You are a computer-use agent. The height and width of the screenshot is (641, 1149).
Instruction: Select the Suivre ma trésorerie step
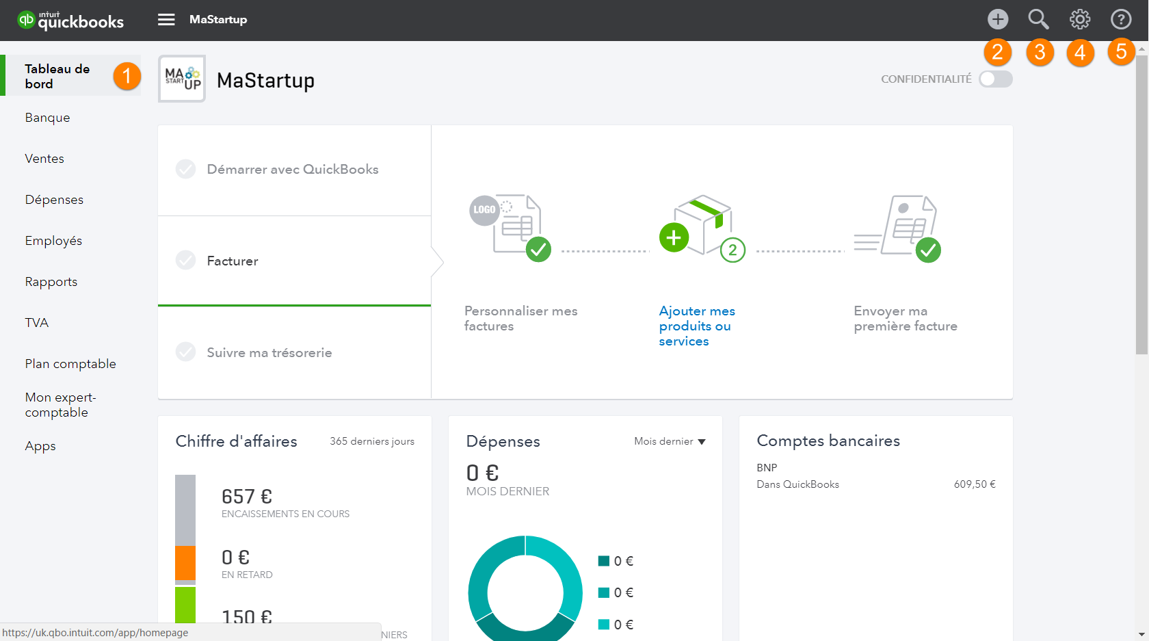294,352
